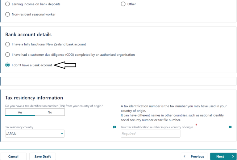Image resolution: width=237 pixels, height=160 pixels.
Task: Click the JAPAN dropdown arrow
Action: point(62,134)
